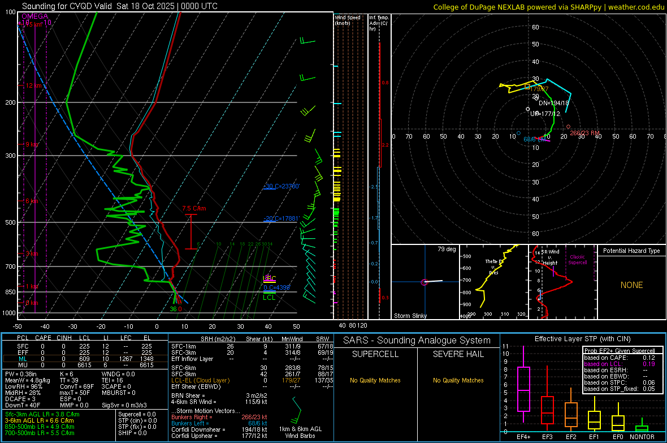Select the 'based on STPC:' probability row
Viewport: 667px width, 443px height.
click(620, 382)
